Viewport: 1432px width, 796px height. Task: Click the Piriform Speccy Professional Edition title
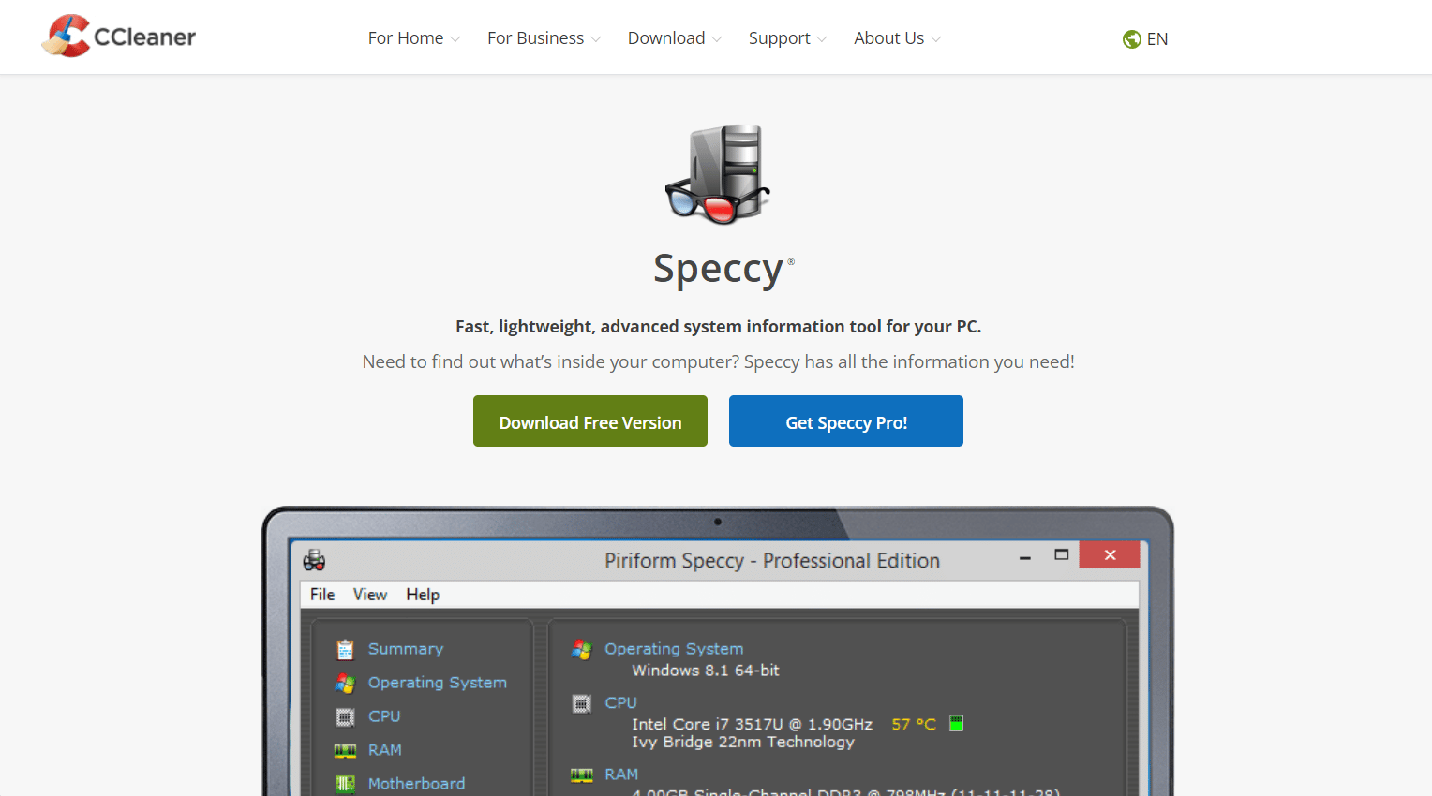(772, 561)
